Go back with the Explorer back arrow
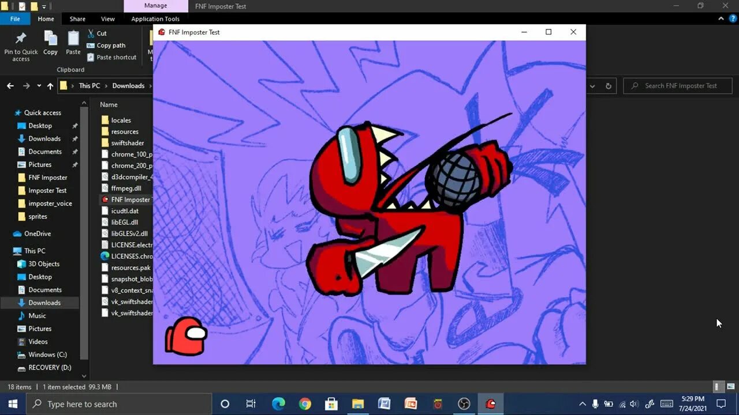This screenshot has width=739, height=415. pyautogui.click(x=10, y=86)
